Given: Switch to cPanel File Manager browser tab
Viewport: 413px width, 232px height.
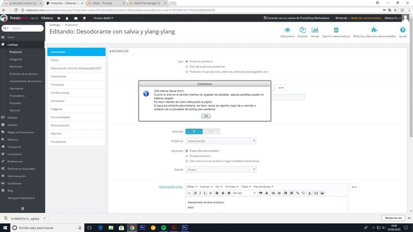Looking at the screenshot, I should 147,3.
